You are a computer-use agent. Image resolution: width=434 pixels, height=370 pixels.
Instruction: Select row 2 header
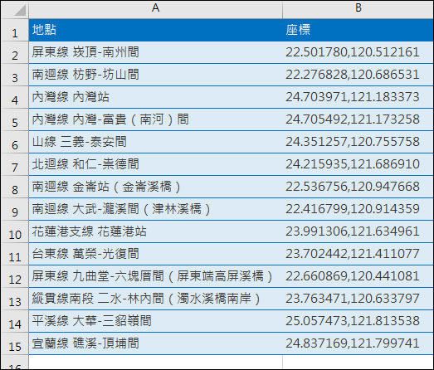pos(15,52)
